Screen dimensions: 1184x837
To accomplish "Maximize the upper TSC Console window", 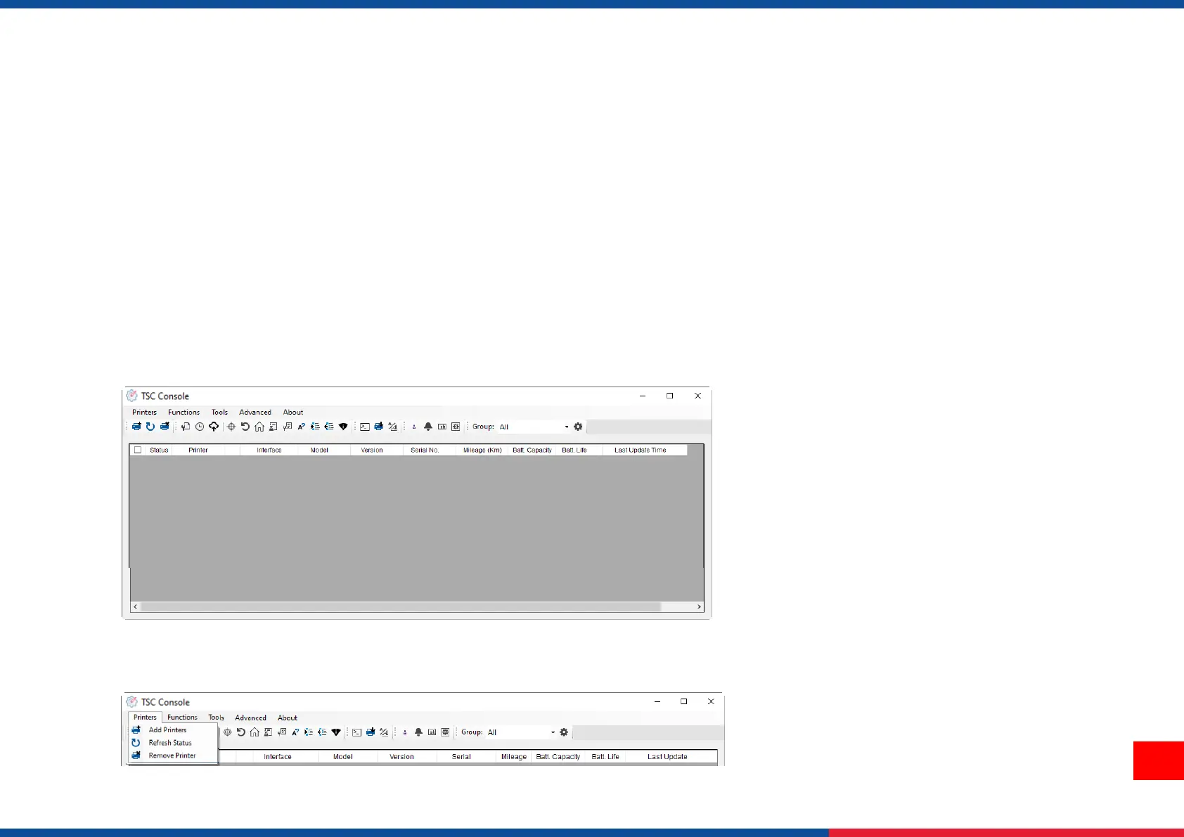I will click(670, 396).
